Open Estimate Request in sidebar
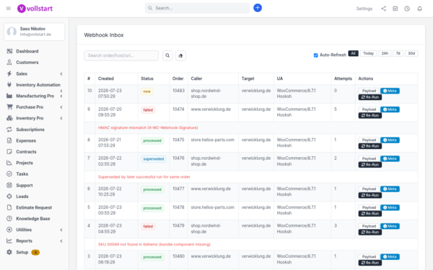The width and height of the screenshot is (433, 270). [34, 207]
